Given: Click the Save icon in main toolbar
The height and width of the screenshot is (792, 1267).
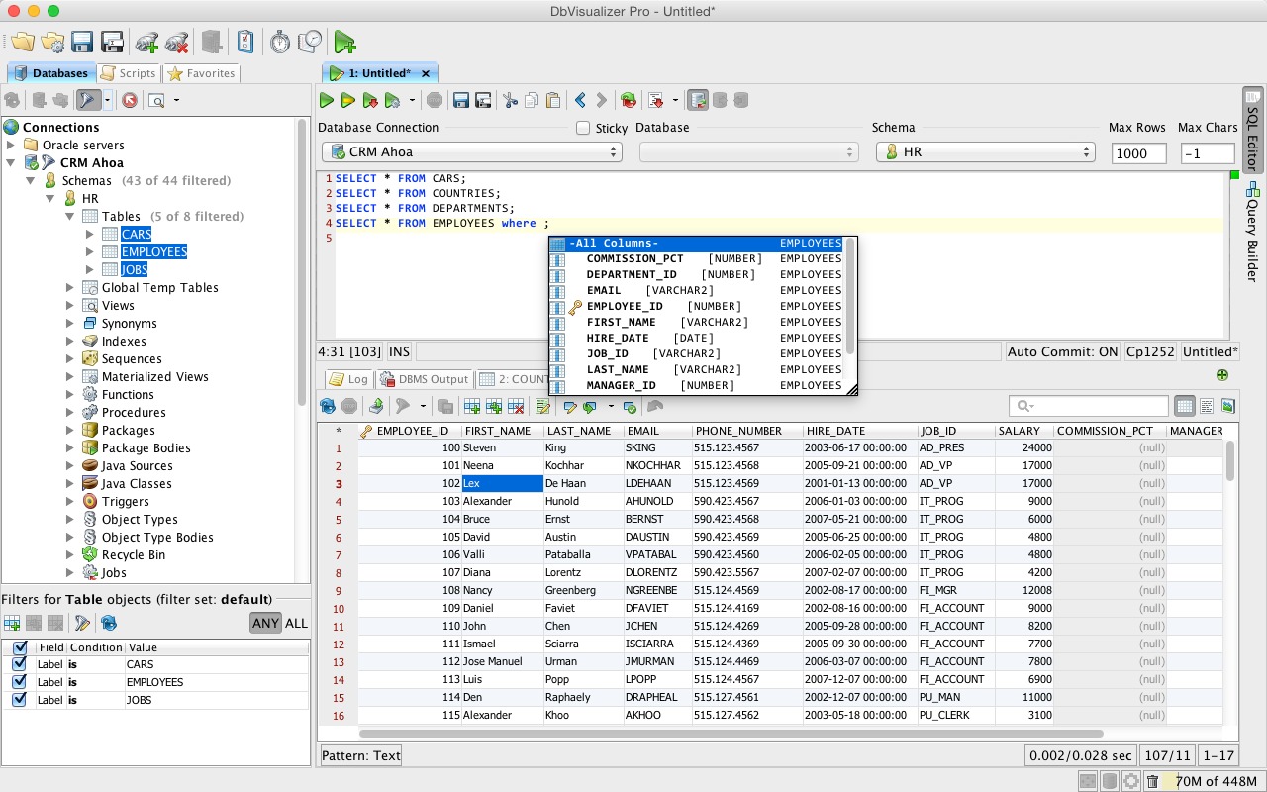Looking at the screenshot, I should coord(82,42).
